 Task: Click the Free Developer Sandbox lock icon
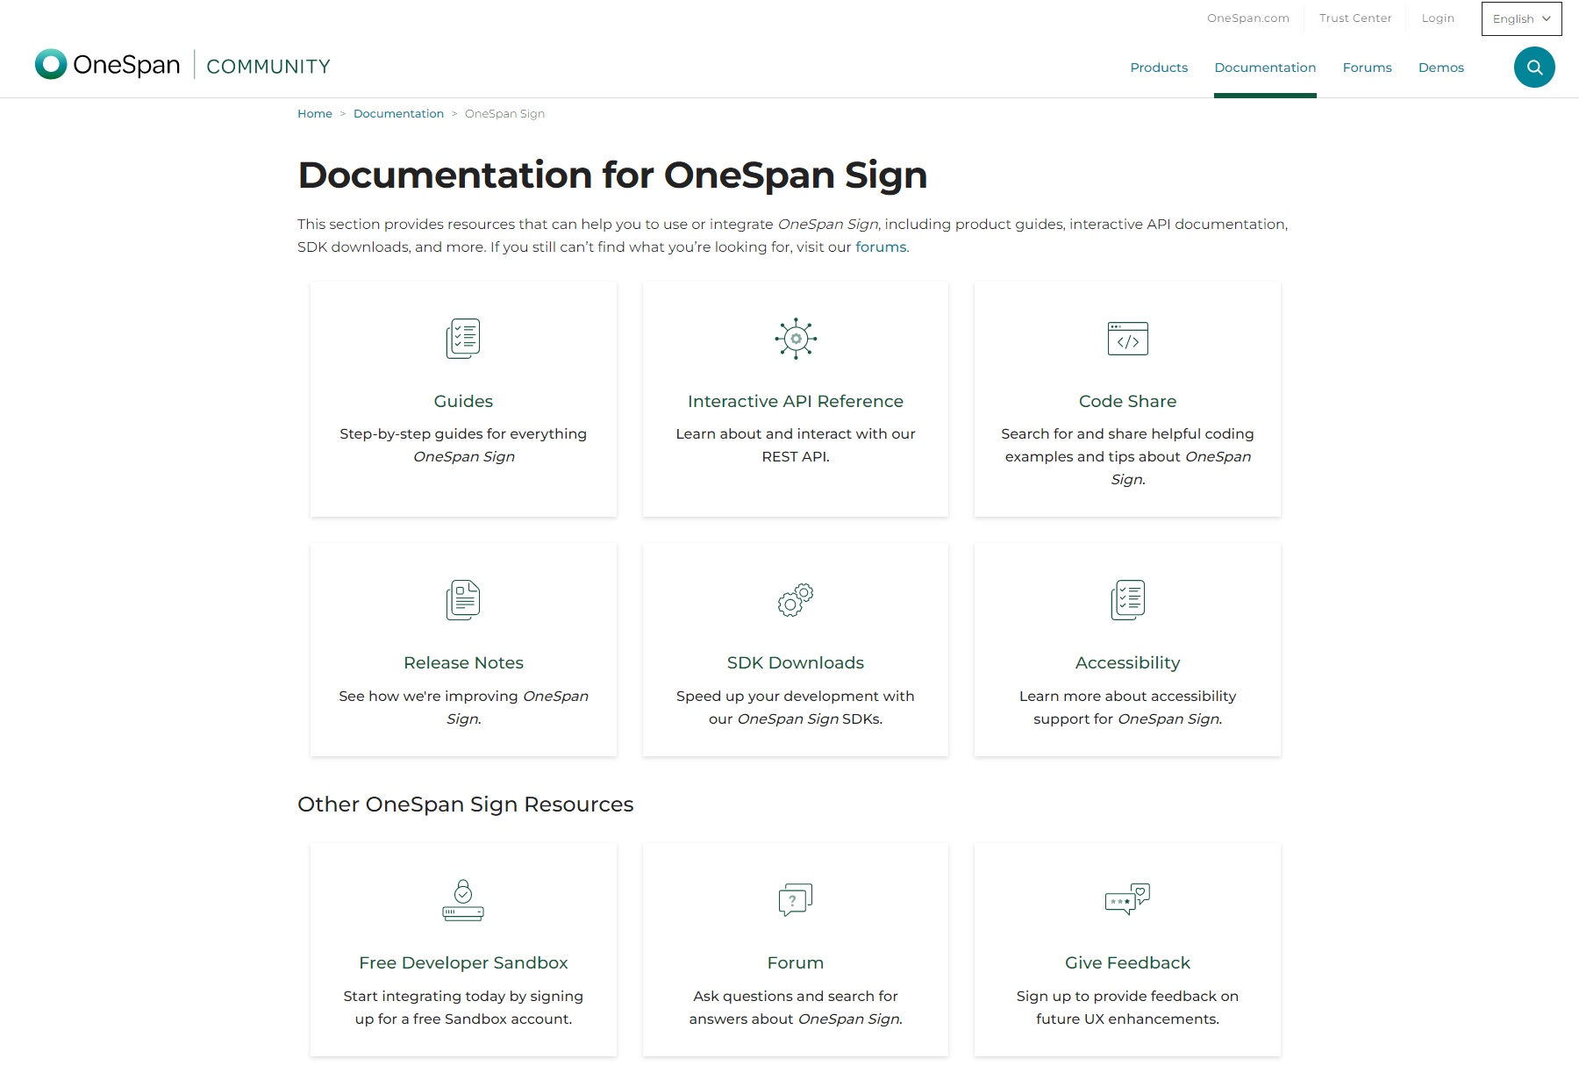coord(463,900)
